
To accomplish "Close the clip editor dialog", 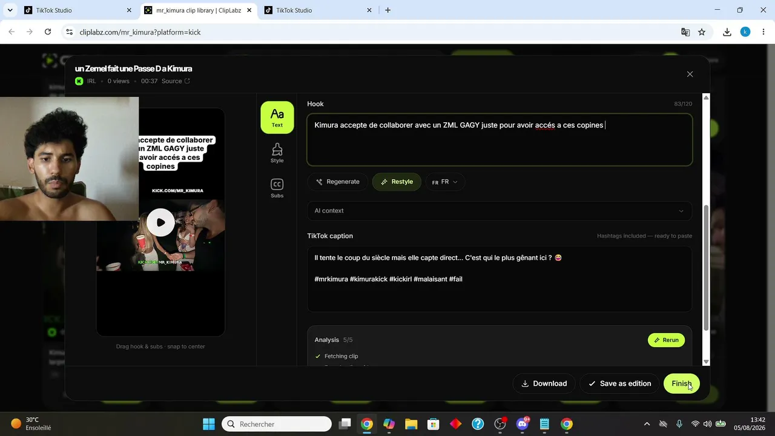I will coord(690,74).
